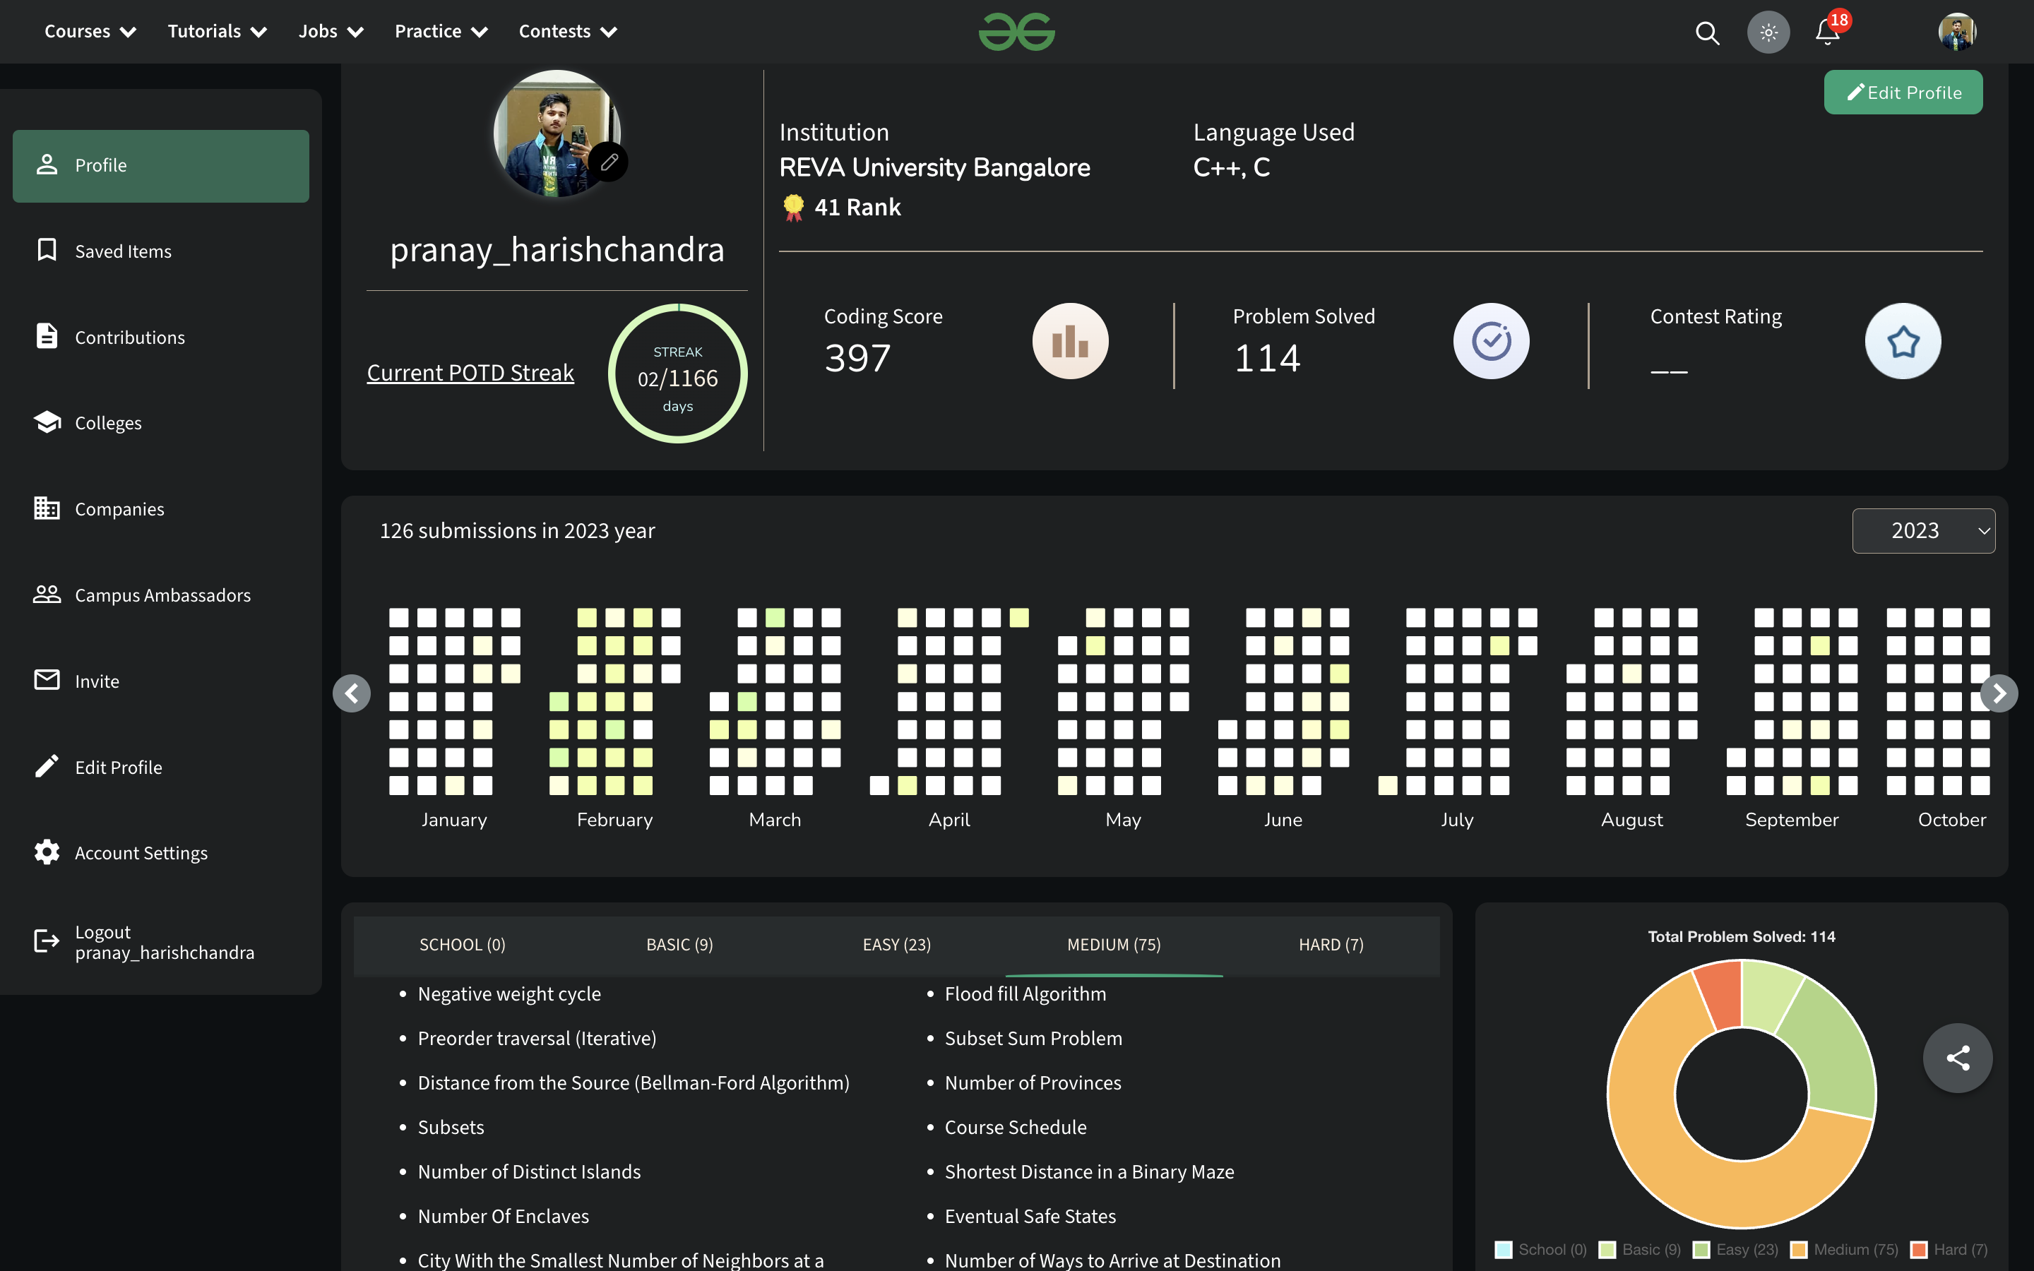Click the 41 Rank text
The height and width of the screenshot is (1271, 2034).
click(857, 208)
